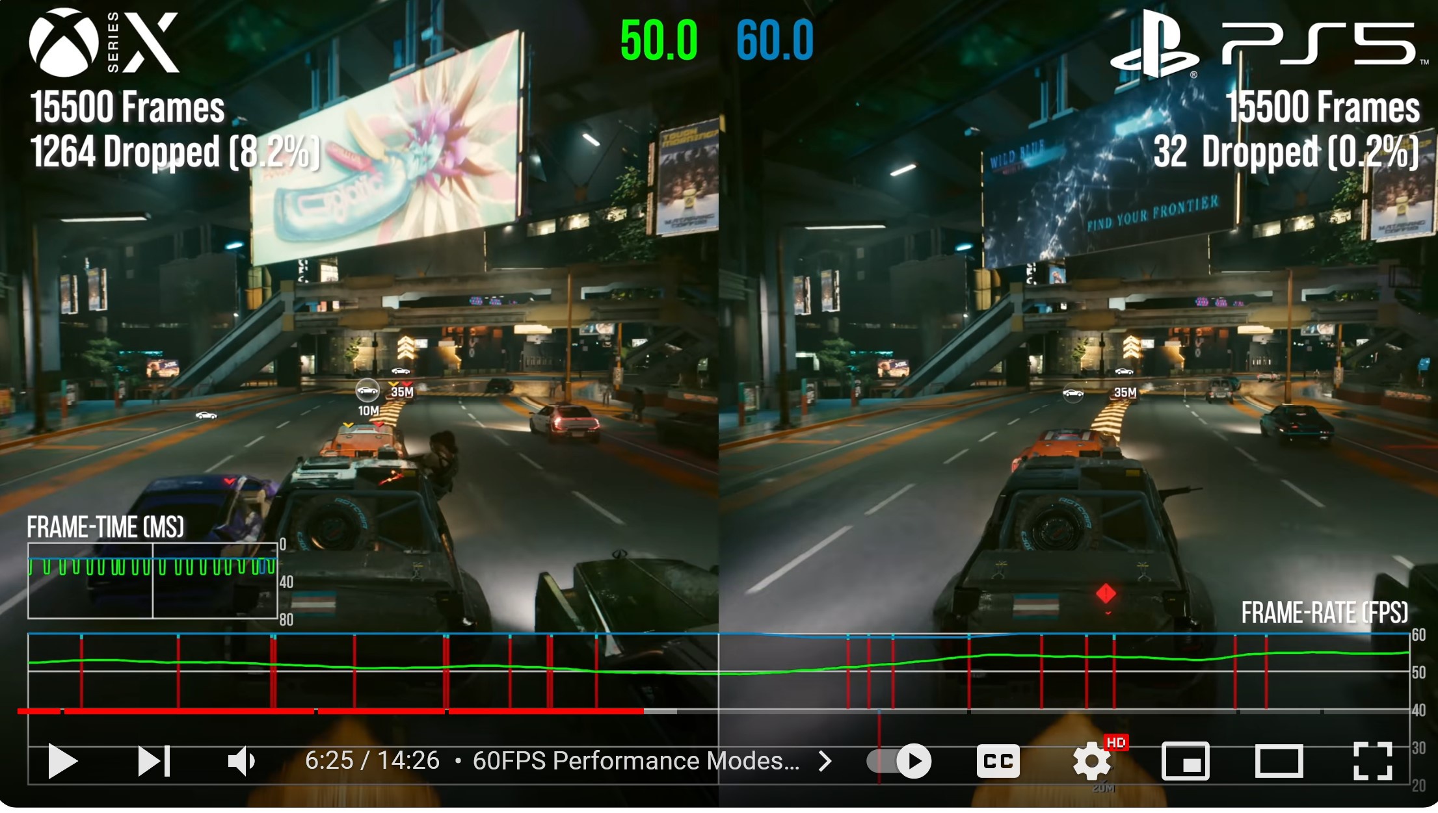This screenshot has height=813, width=1438.
Task: Open the video settings gear
Action: click(1092, 761)
